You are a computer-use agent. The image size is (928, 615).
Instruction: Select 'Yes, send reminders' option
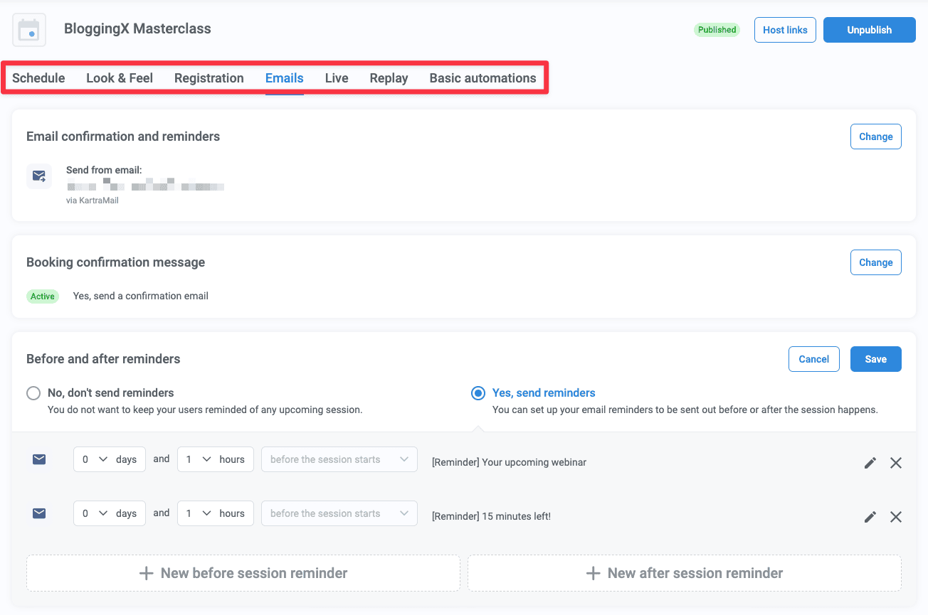tap(478, 393)
